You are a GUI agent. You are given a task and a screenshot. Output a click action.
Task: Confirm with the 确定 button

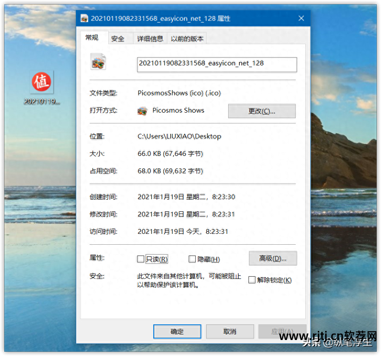point(177,331)
